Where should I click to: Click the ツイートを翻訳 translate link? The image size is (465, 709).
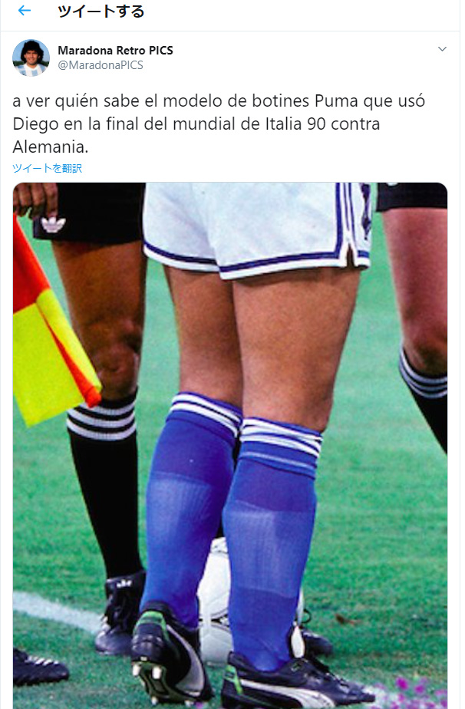tap(47, 168)
